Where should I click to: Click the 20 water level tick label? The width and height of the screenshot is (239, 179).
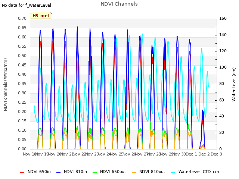tap(221, 133)
